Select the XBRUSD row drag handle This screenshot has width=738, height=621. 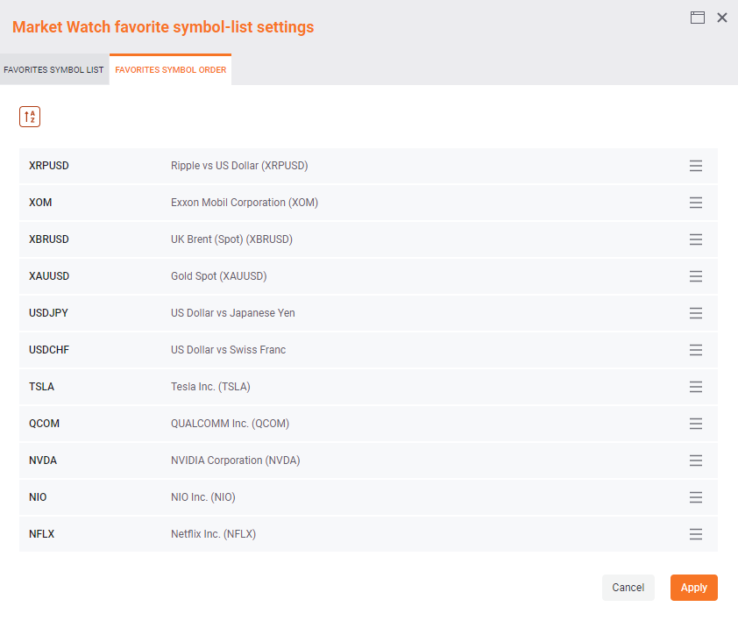(x=696, y=239)
